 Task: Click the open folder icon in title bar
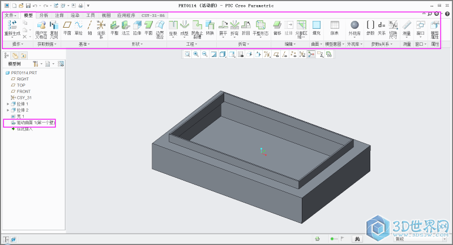(x=21, y=6)
